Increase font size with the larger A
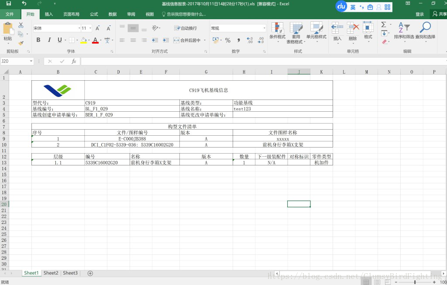The height and width of the screenshot is (285, 447). (97, 28)
